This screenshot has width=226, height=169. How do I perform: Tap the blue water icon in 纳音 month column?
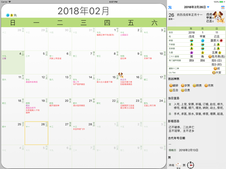coord(203,40)
